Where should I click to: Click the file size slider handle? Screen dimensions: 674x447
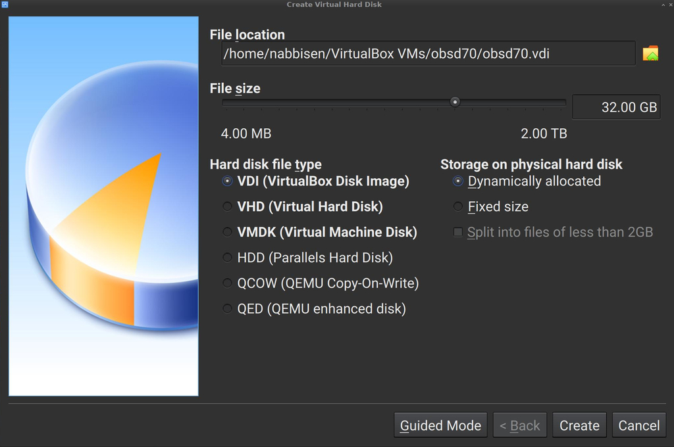coord(455,102)
